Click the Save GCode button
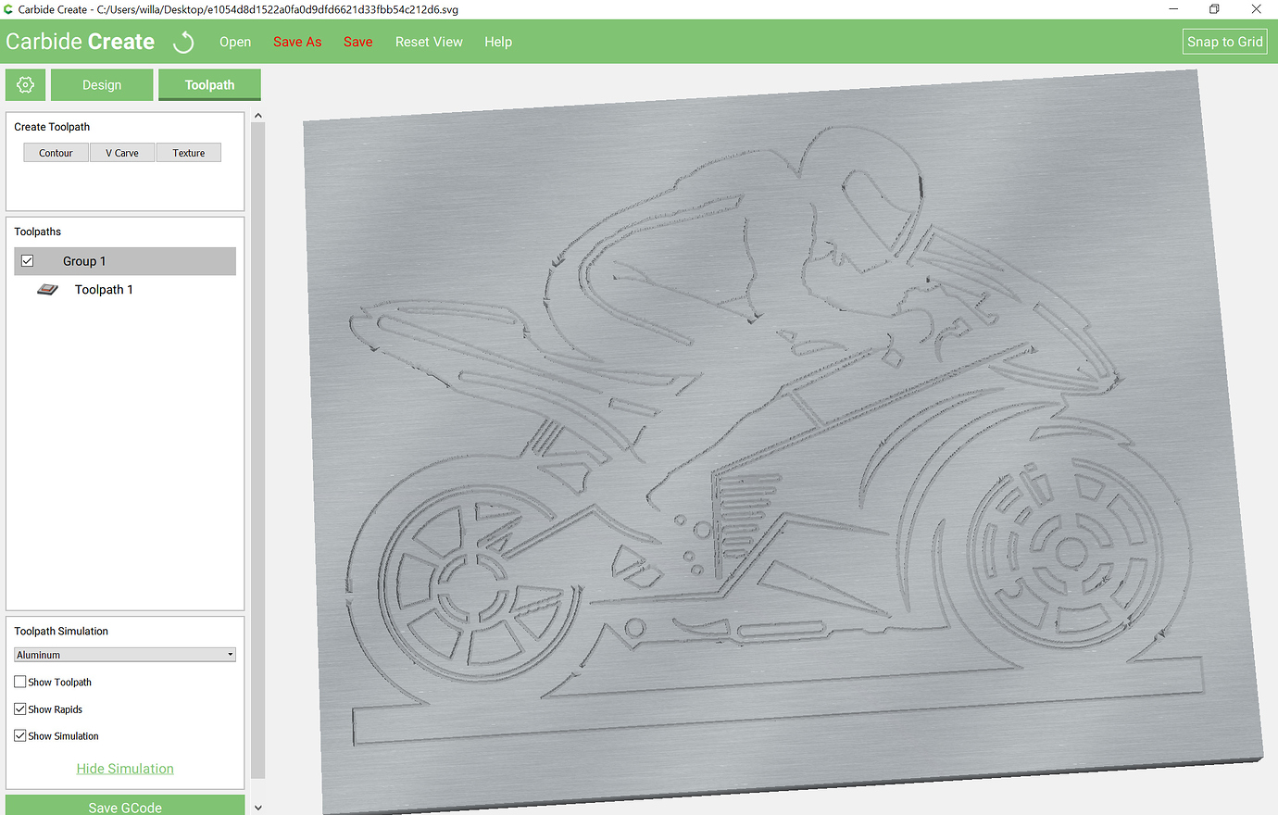 [125, 806]
